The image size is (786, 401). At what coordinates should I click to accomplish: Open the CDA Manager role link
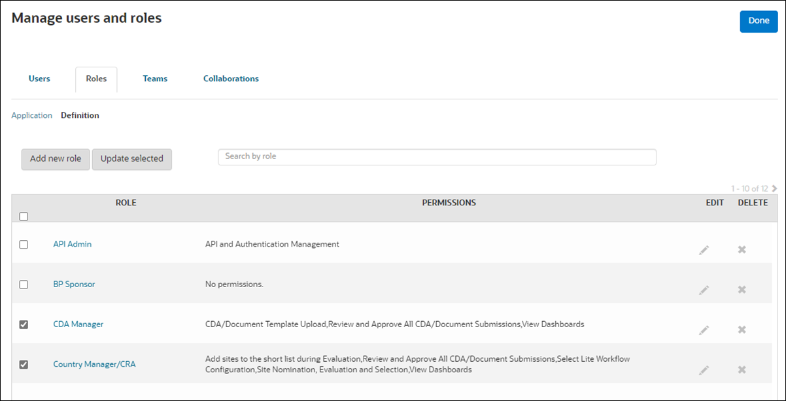pyautogui.click(x=78, y=324)
